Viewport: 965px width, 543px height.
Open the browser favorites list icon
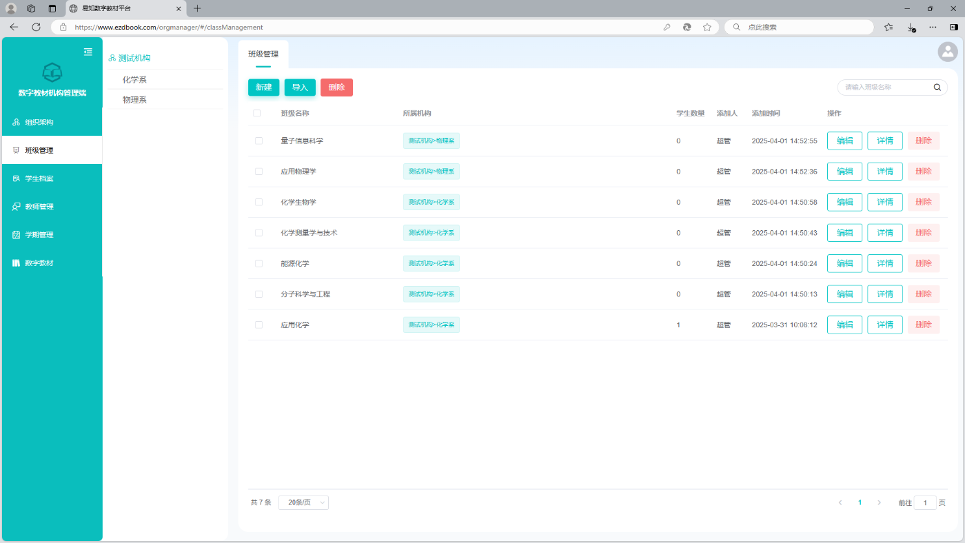[888, 27]
